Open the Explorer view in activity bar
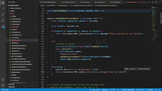 tap(3, 3)
